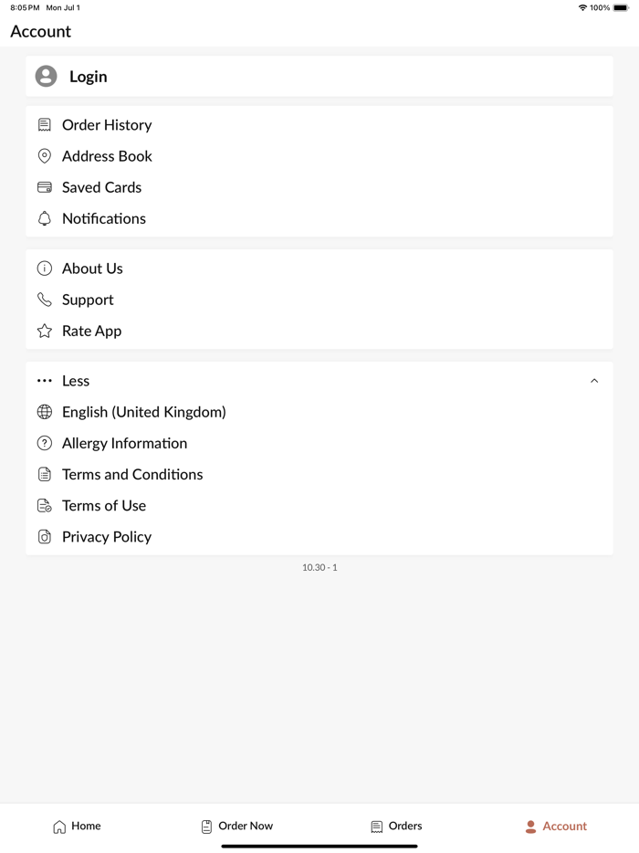Tap the Notifications bell icon
Screen dimensions: 639x853
click(x=45, y=218)
